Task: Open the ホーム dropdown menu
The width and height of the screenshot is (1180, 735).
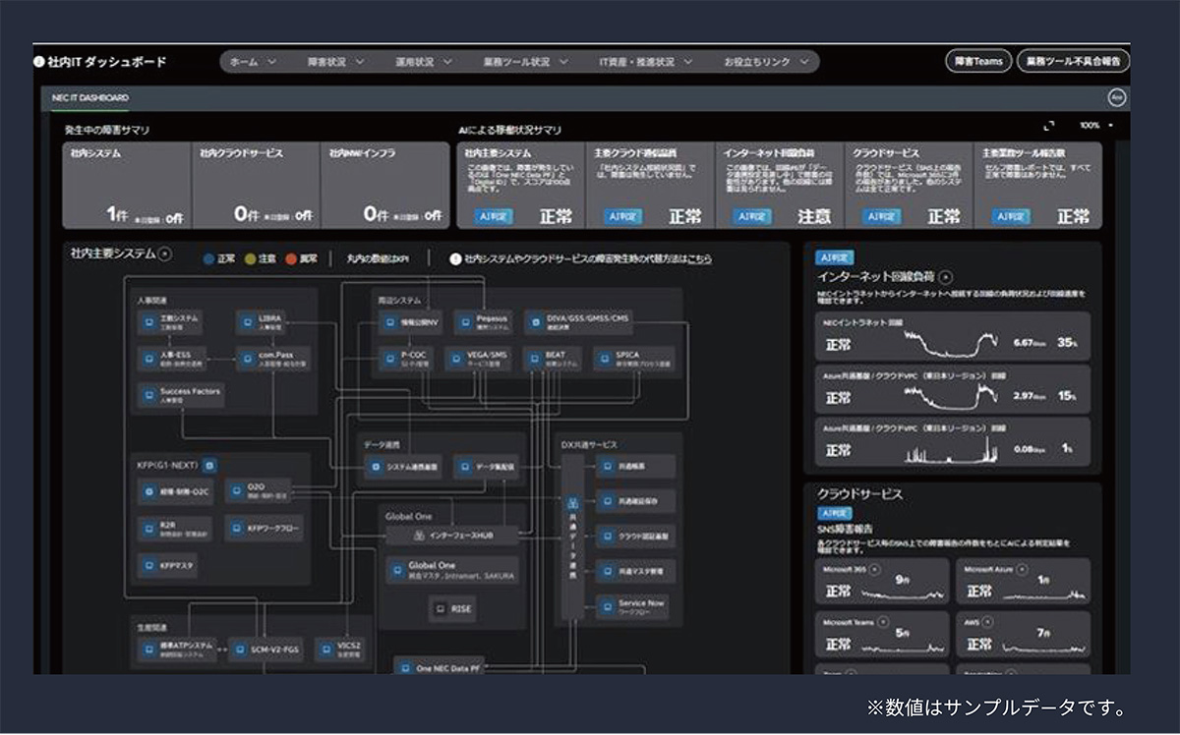Action: point(252,62)
